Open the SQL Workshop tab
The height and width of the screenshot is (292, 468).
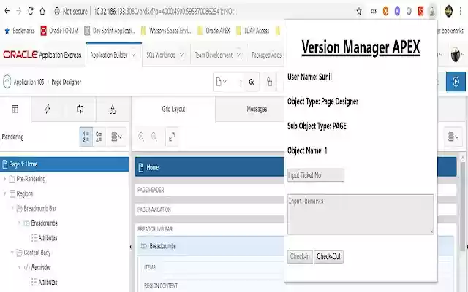(x=161, y=55)
